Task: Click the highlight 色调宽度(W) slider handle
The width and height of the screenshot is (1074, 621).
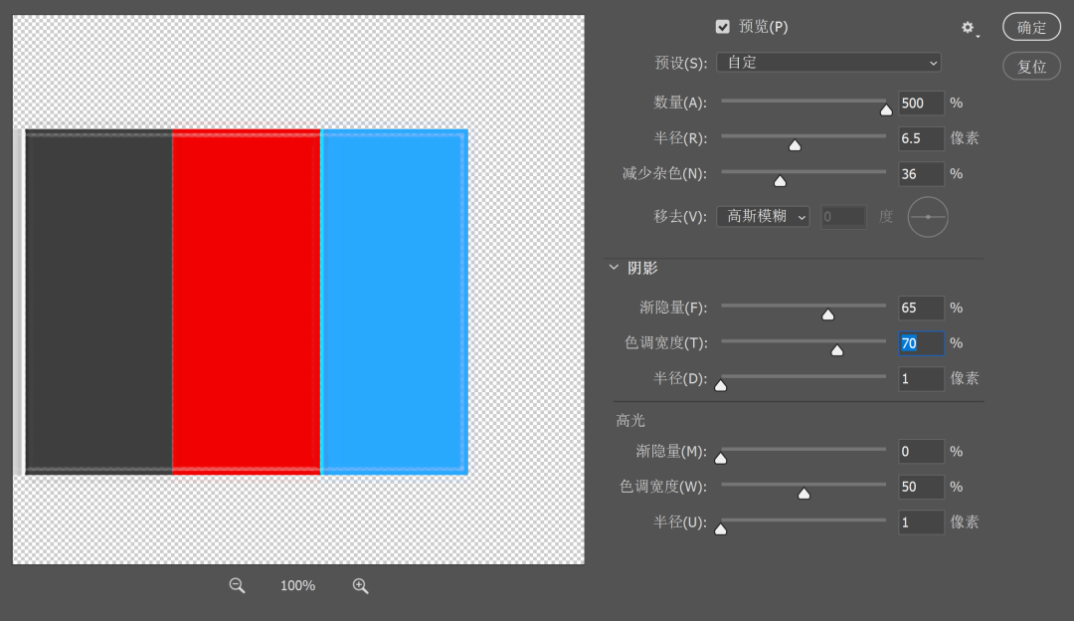Action: pyautogui.click(x=804, y=494)
